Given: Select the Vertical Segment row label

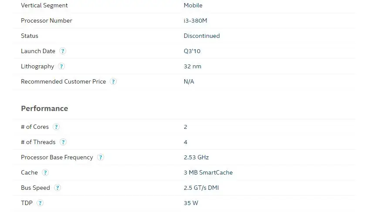Looking at the screenshot, I should (44, 5).
